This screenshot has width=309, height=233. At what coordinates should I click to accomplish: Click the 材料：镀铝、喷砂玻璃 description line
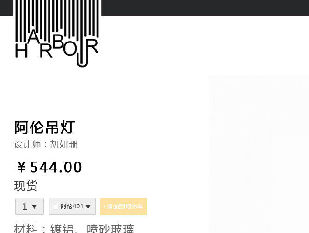coord(74,228)
